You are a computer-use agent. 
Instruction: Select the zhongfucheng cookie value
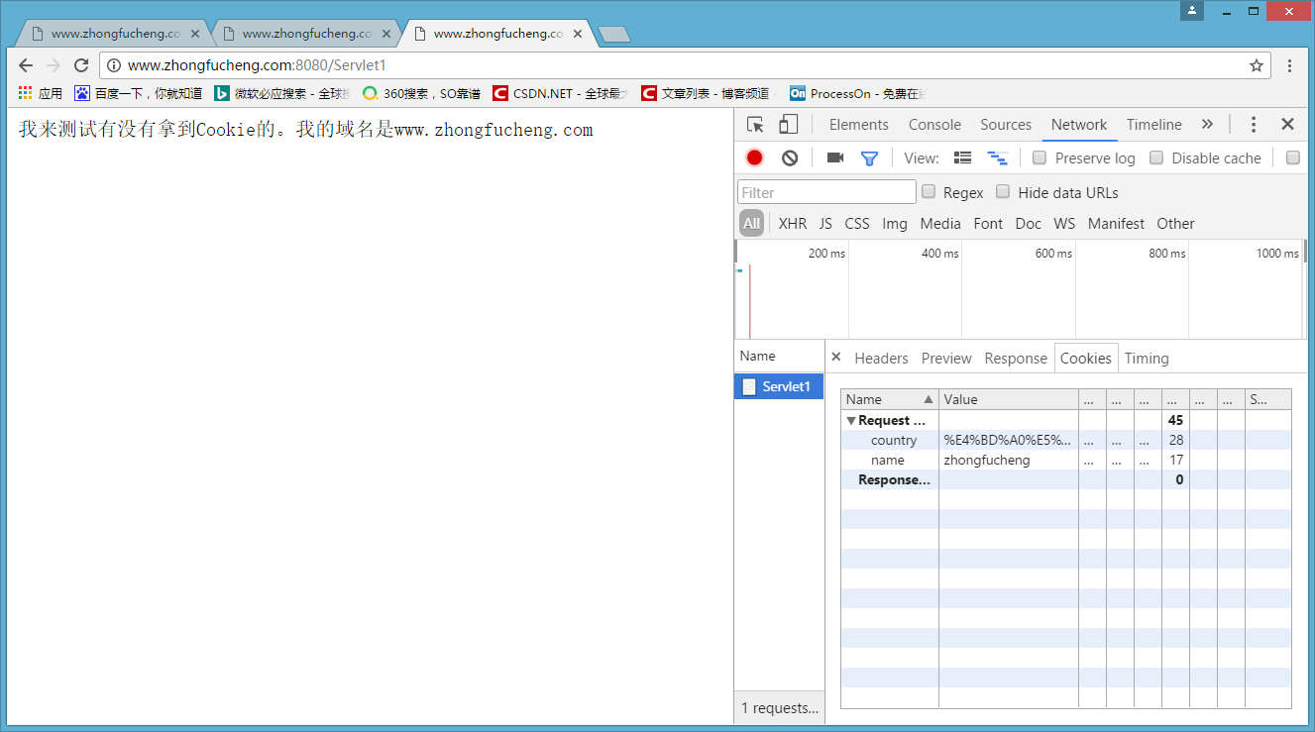pos(987,460)
